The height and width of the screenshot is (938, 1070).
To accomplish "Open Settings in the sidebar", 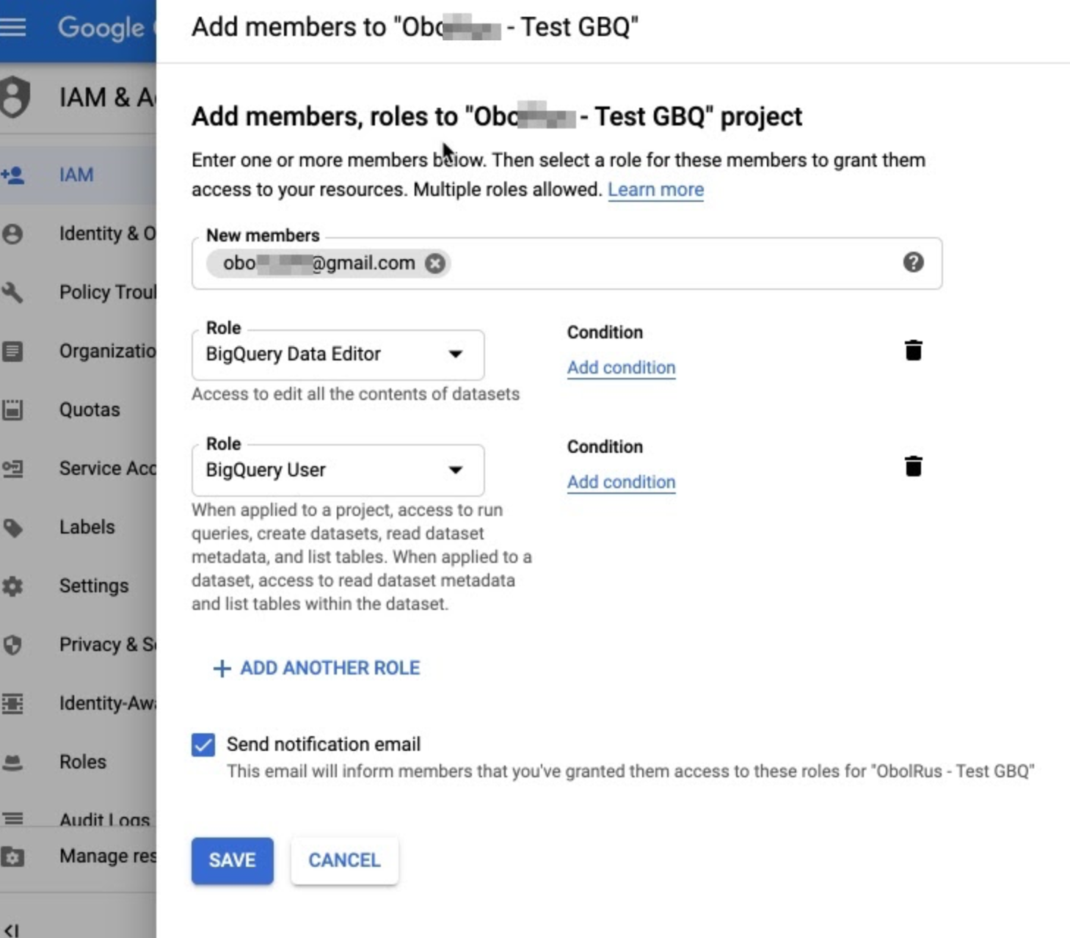I will click(94, 586).
